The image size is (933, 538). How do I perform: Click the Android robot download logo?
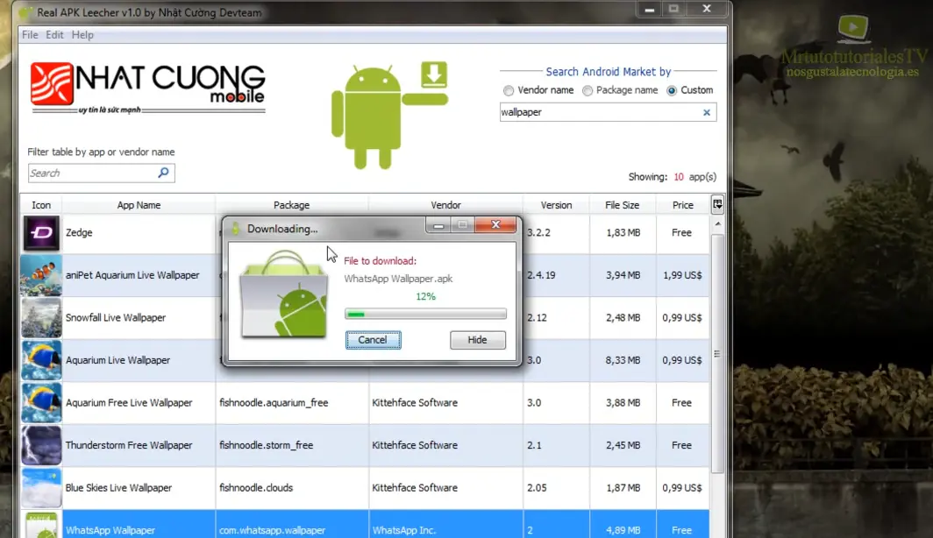click(389, 115)
